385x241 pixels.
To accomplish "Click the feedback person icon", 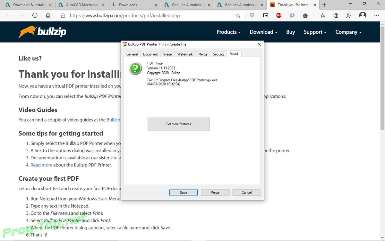I will pyautogui.click(x=349, y=15).
